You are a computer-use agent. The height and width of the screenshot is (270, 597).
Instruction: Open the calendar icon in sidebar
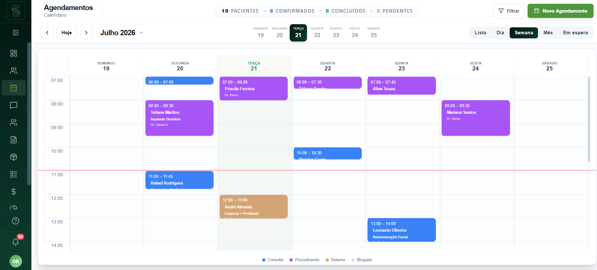(14, 88)
